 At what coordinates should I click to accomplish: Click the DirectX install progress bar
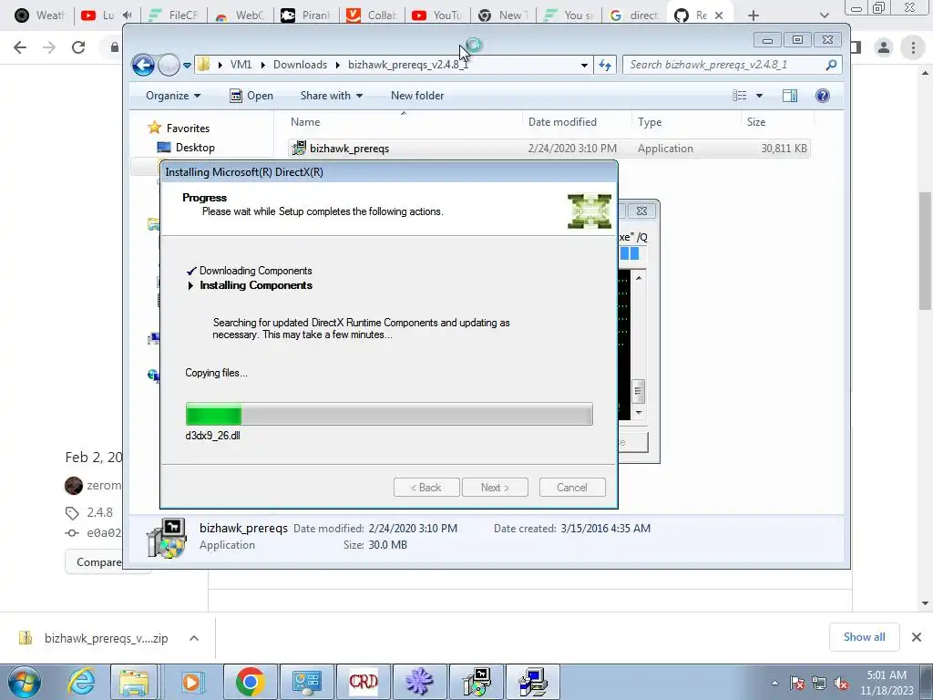tap(389, 415)
